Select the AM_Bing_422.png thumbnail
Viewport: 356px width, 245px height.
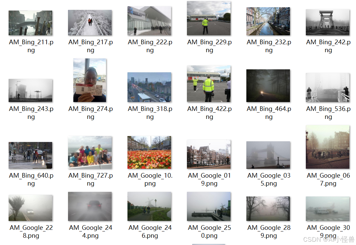tap(209, 84)
